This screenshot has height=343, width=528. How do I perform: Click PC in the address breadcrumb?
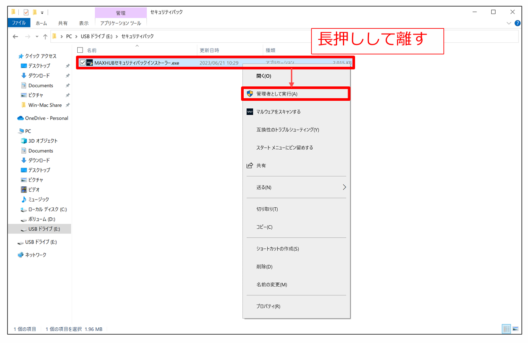pyautogui.click(x=69, y=36)
